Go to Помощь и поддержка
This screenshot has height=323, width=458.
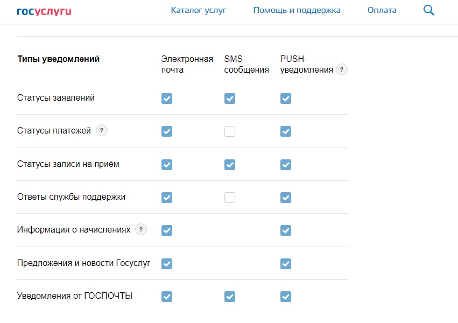pyautogui.click(x=297, y=10)
